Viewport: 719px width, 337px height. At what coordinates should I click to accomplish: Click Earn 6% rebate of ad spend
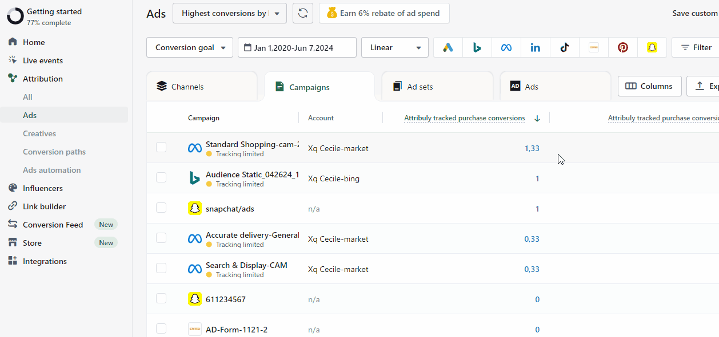pos(384,13)
